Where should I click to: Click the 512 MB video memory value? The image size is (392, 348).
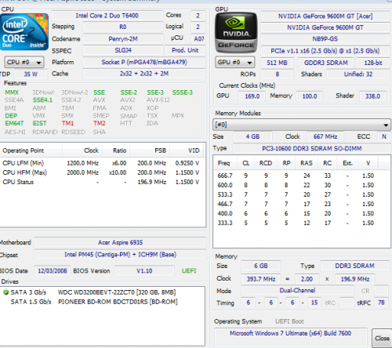[277, 63]
